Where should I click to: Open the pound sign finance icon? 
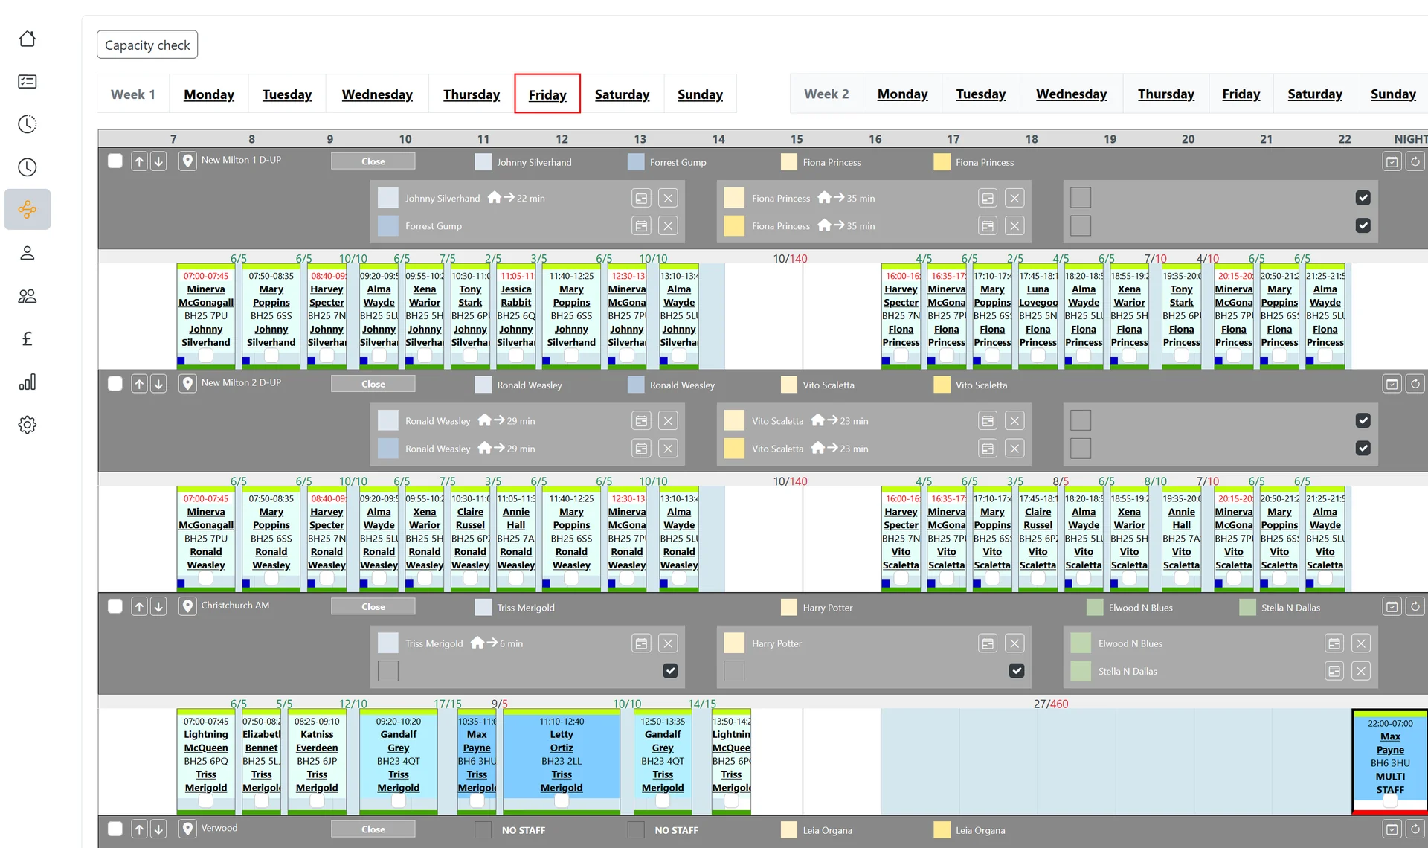28,339
